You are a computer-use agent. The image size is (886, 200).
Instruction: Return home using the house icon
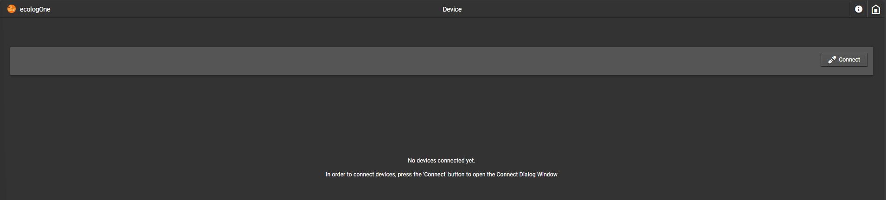coord(876,9)
